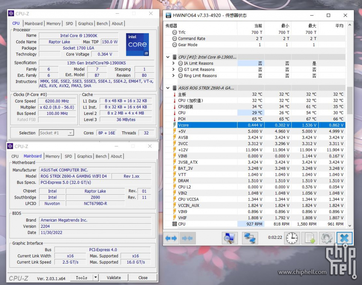Click the Tools button in CPU-Z
Image resolution: width=362 pixels, height=285 pixels.
tap(82, 278)
